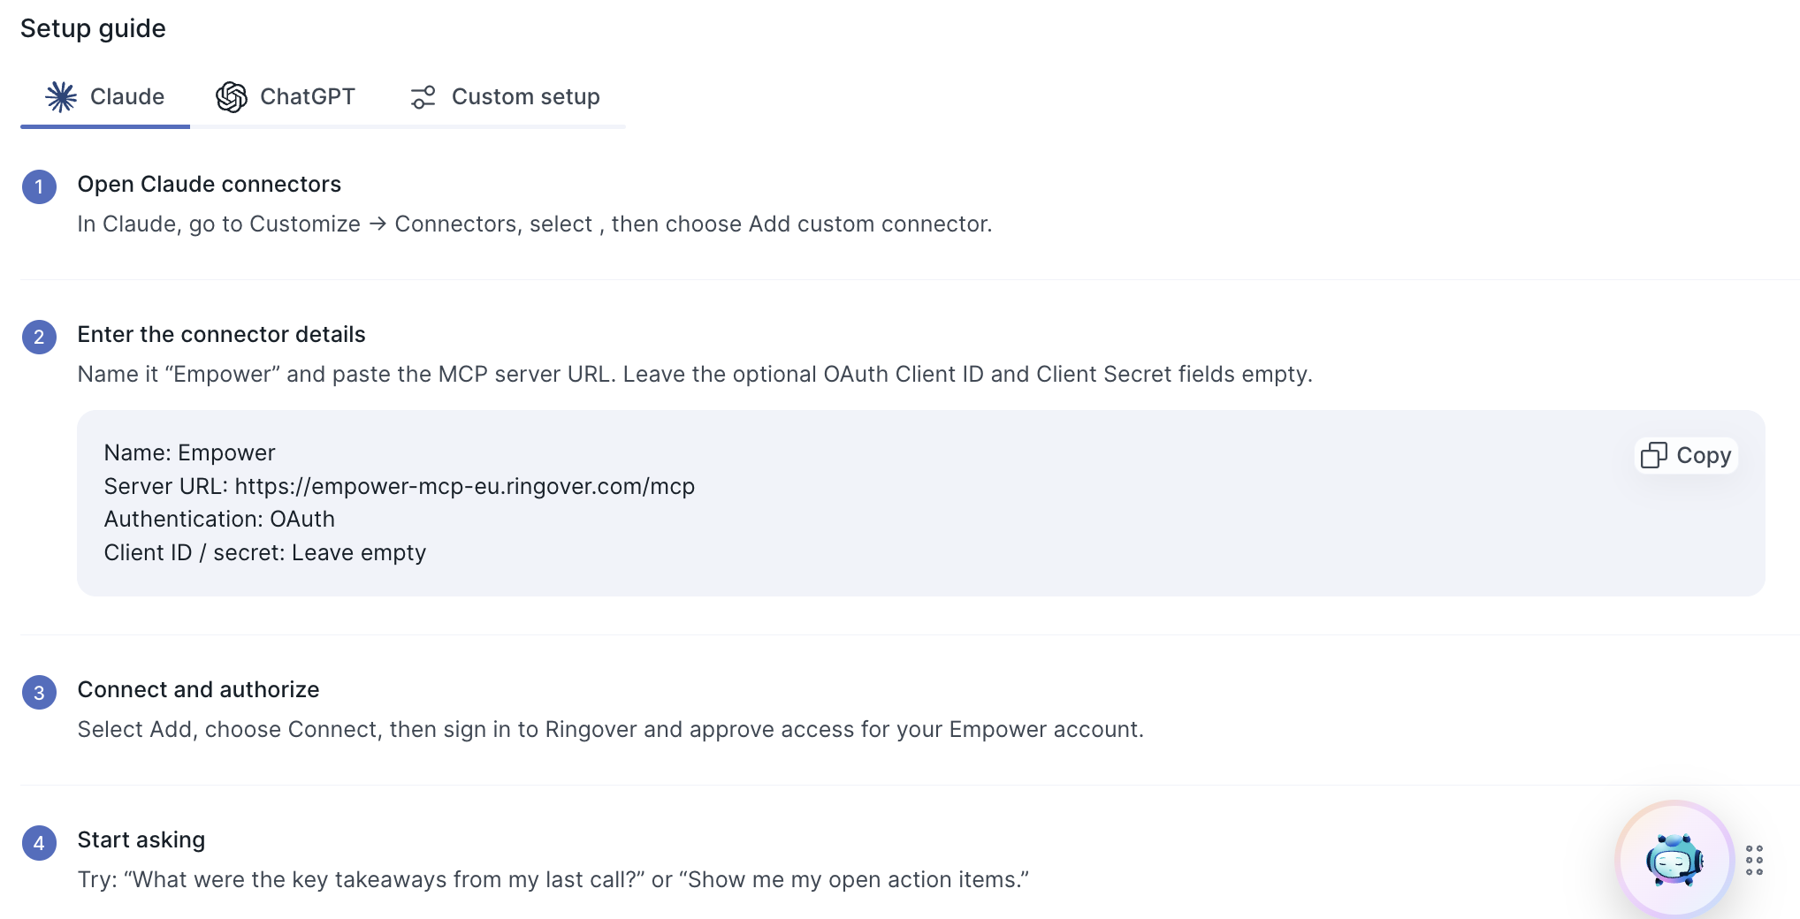Click the Custom setup sliders icon
The image size is (1800, 919).
pyautogui.click(x=423, y=96)
